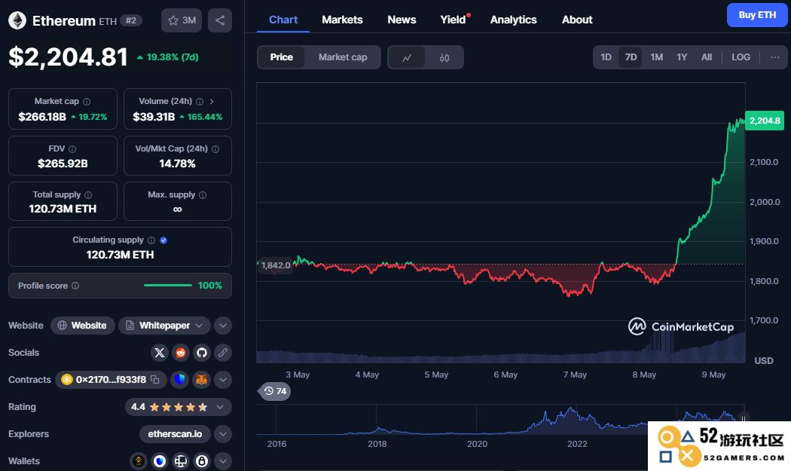Click the 19.38% (7d) change indicator

(167, 57)
